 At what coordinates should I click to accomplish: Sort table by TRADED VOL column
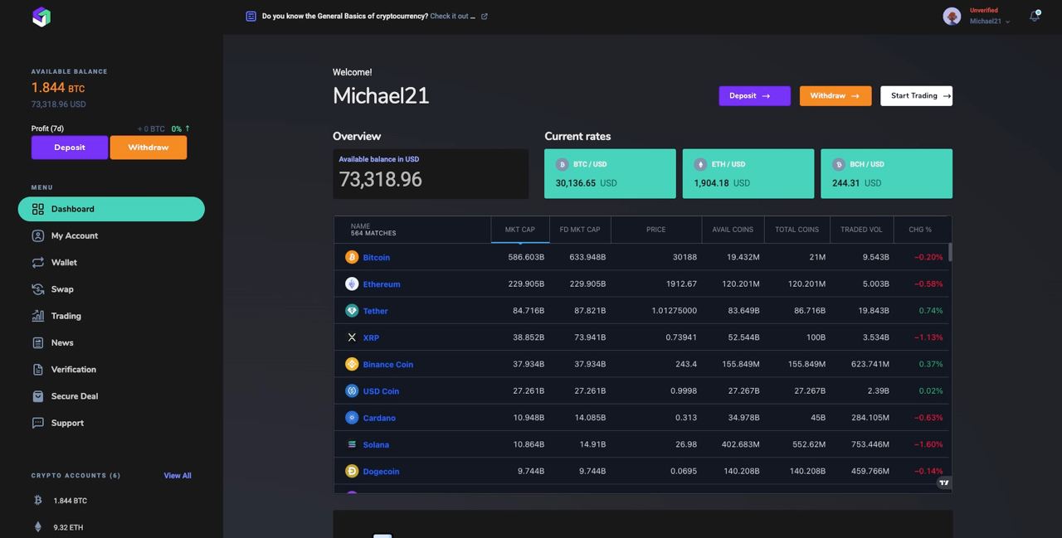[861, 230]
